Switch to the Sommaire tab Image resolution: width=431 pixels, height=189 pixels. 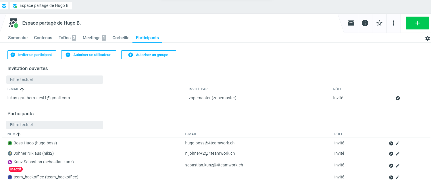(18, 38)
